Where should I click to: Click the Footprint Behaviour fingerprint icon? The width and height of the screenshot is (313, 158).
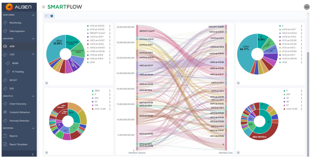pos(5,112)
